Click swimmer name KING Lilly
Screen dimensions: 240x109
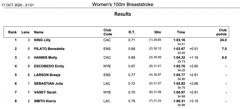[42, 40]
